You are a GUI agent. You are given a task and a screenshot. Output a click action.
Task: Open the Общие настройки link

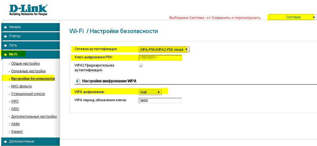point(25,63)
